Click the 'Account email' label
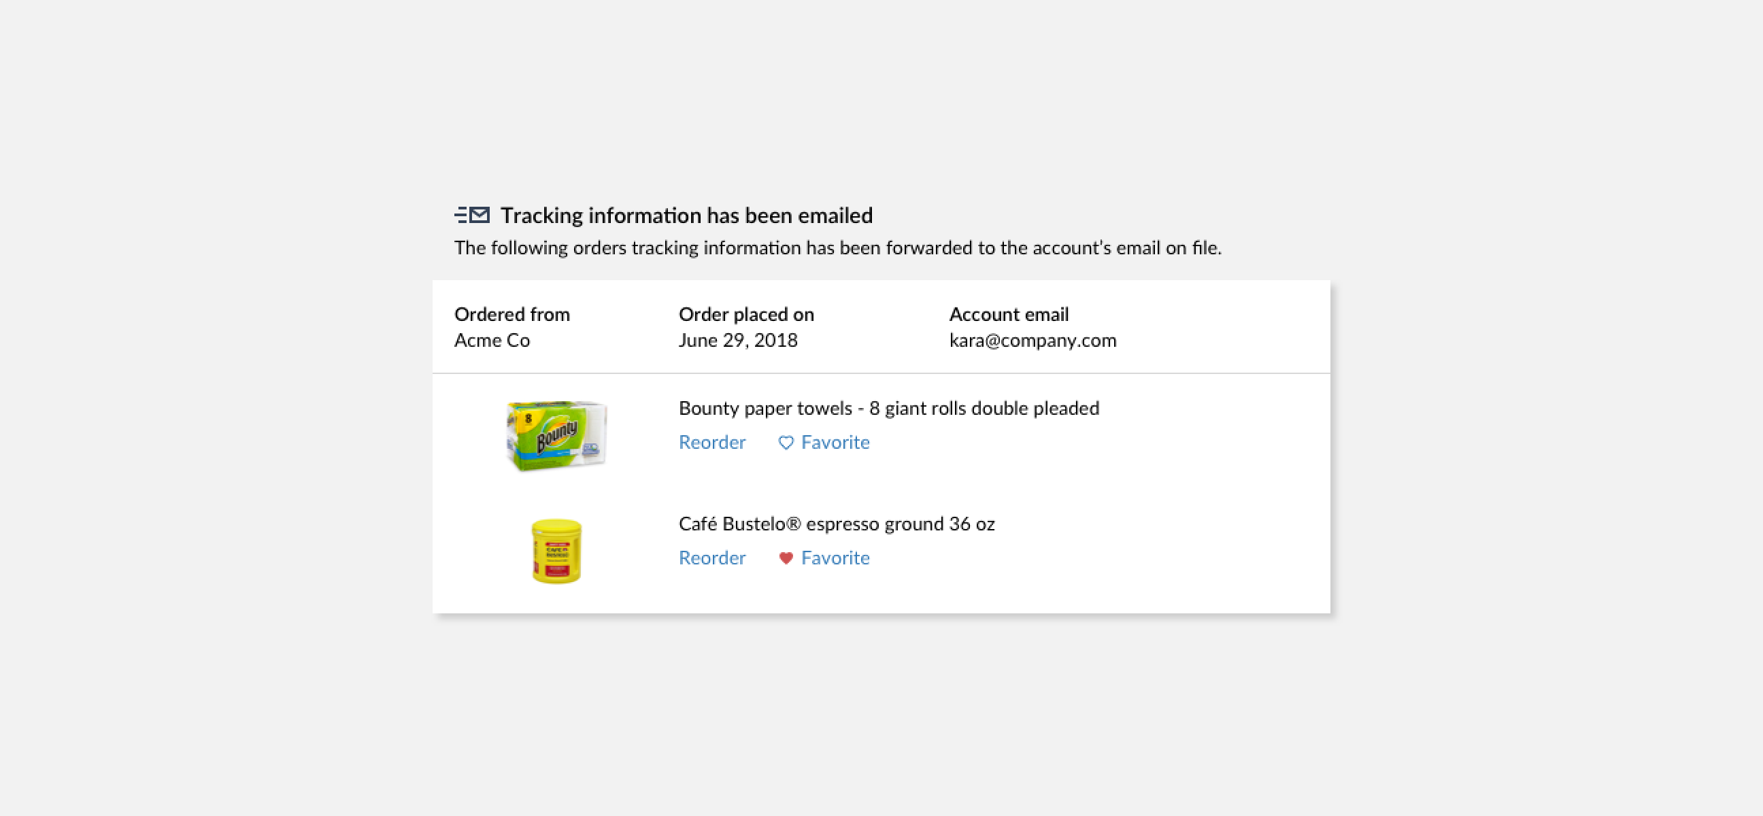 point(1008,315)
